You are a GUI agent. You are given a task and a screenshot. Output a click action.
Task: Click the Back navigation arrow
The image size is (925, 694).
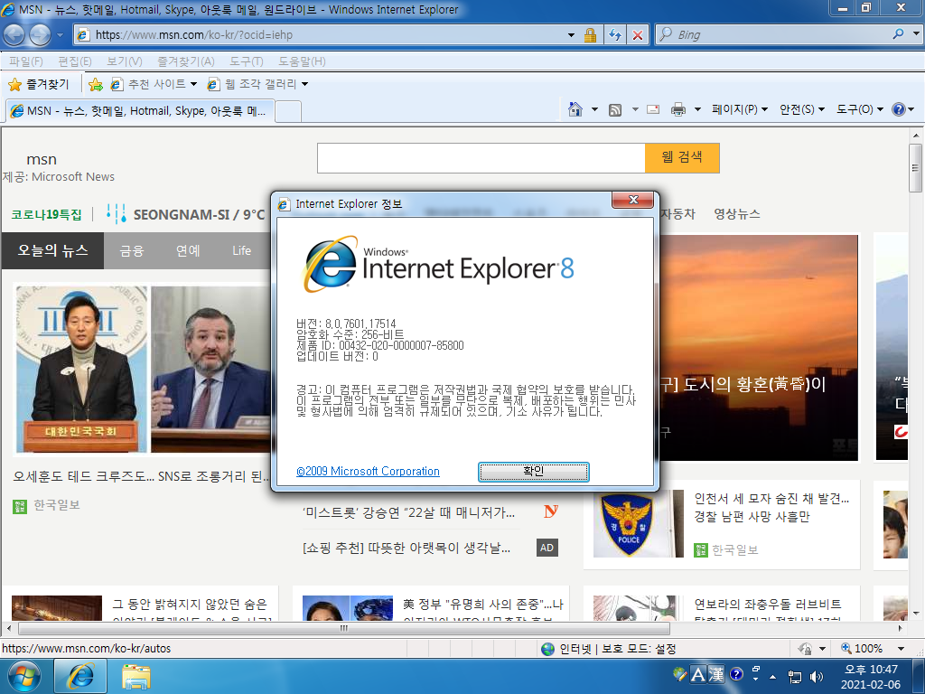click(x=14, y=35)
